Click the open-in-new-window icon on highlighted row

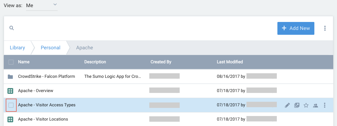click(297, 105)
